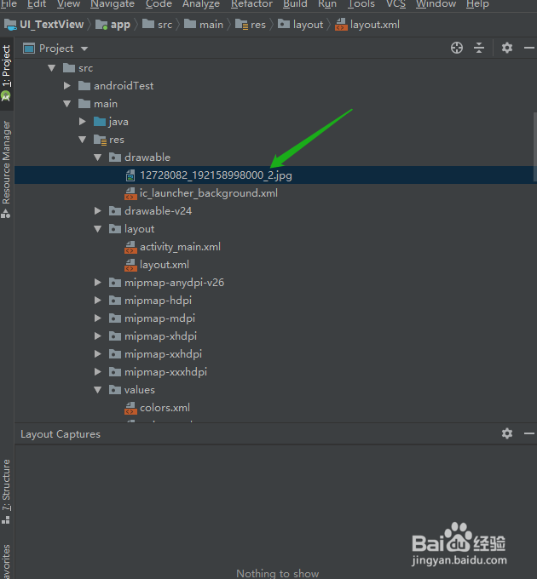Expand the mipmap-anydpi-v26 folder arrow
Image resolution: width=537 pixels, height=579 pixels.
98,283
